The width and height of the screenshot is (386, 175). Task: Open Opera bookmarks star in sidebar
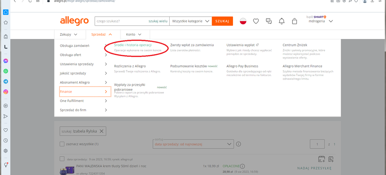pyautogui.click(x=6, y=23)
